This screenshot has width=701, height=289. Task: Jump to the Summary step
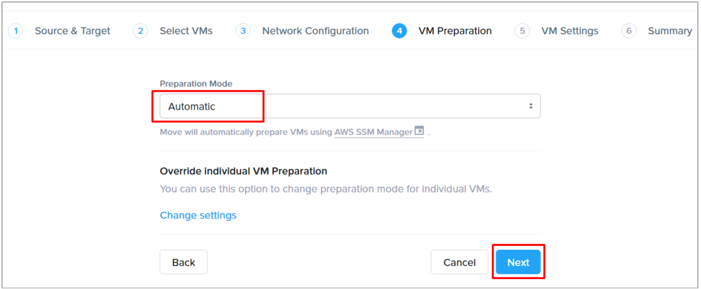click(x=670, y=31)
